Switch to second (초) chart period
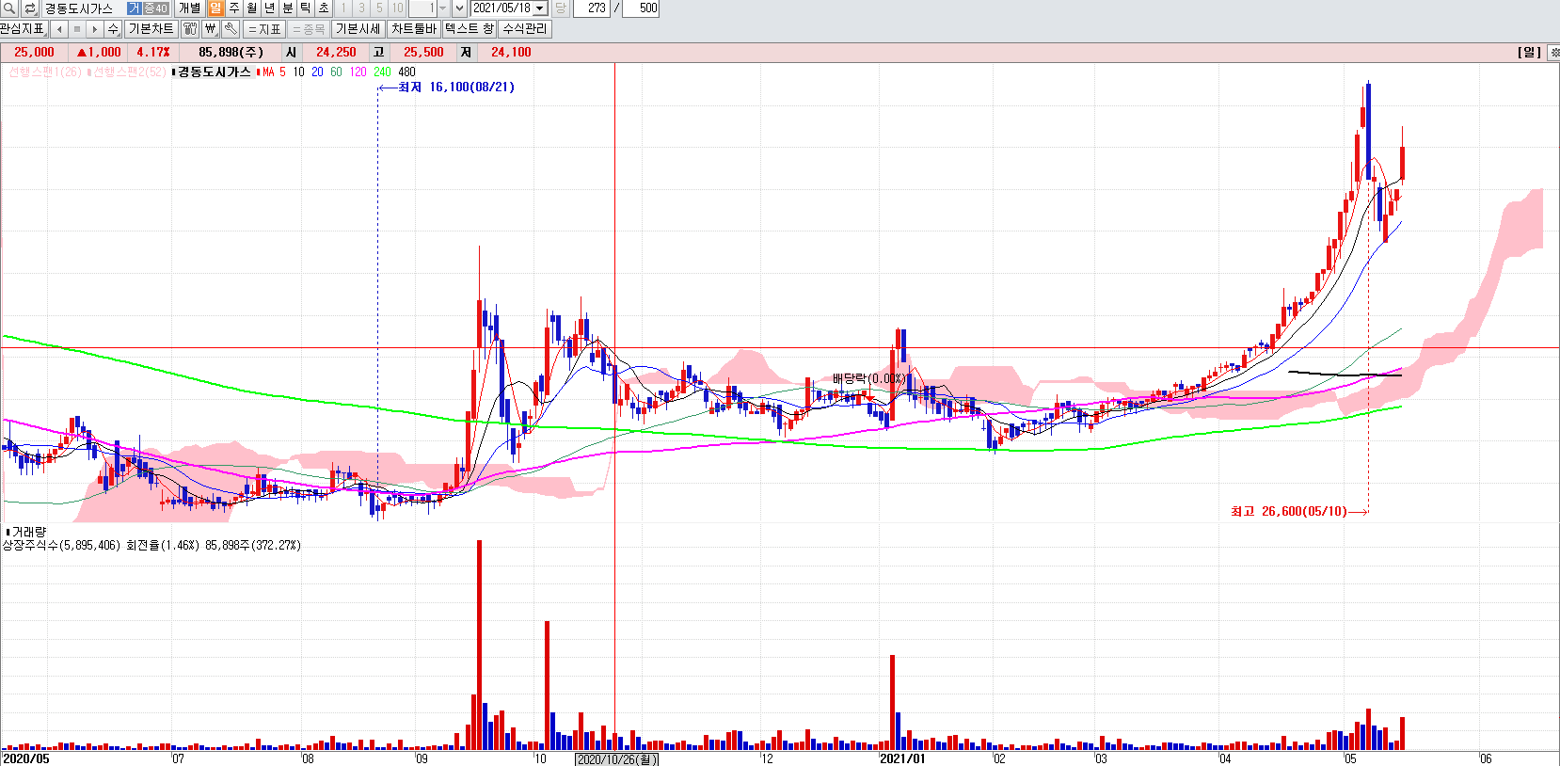1560x766 pixels. [x=324, y=8]
